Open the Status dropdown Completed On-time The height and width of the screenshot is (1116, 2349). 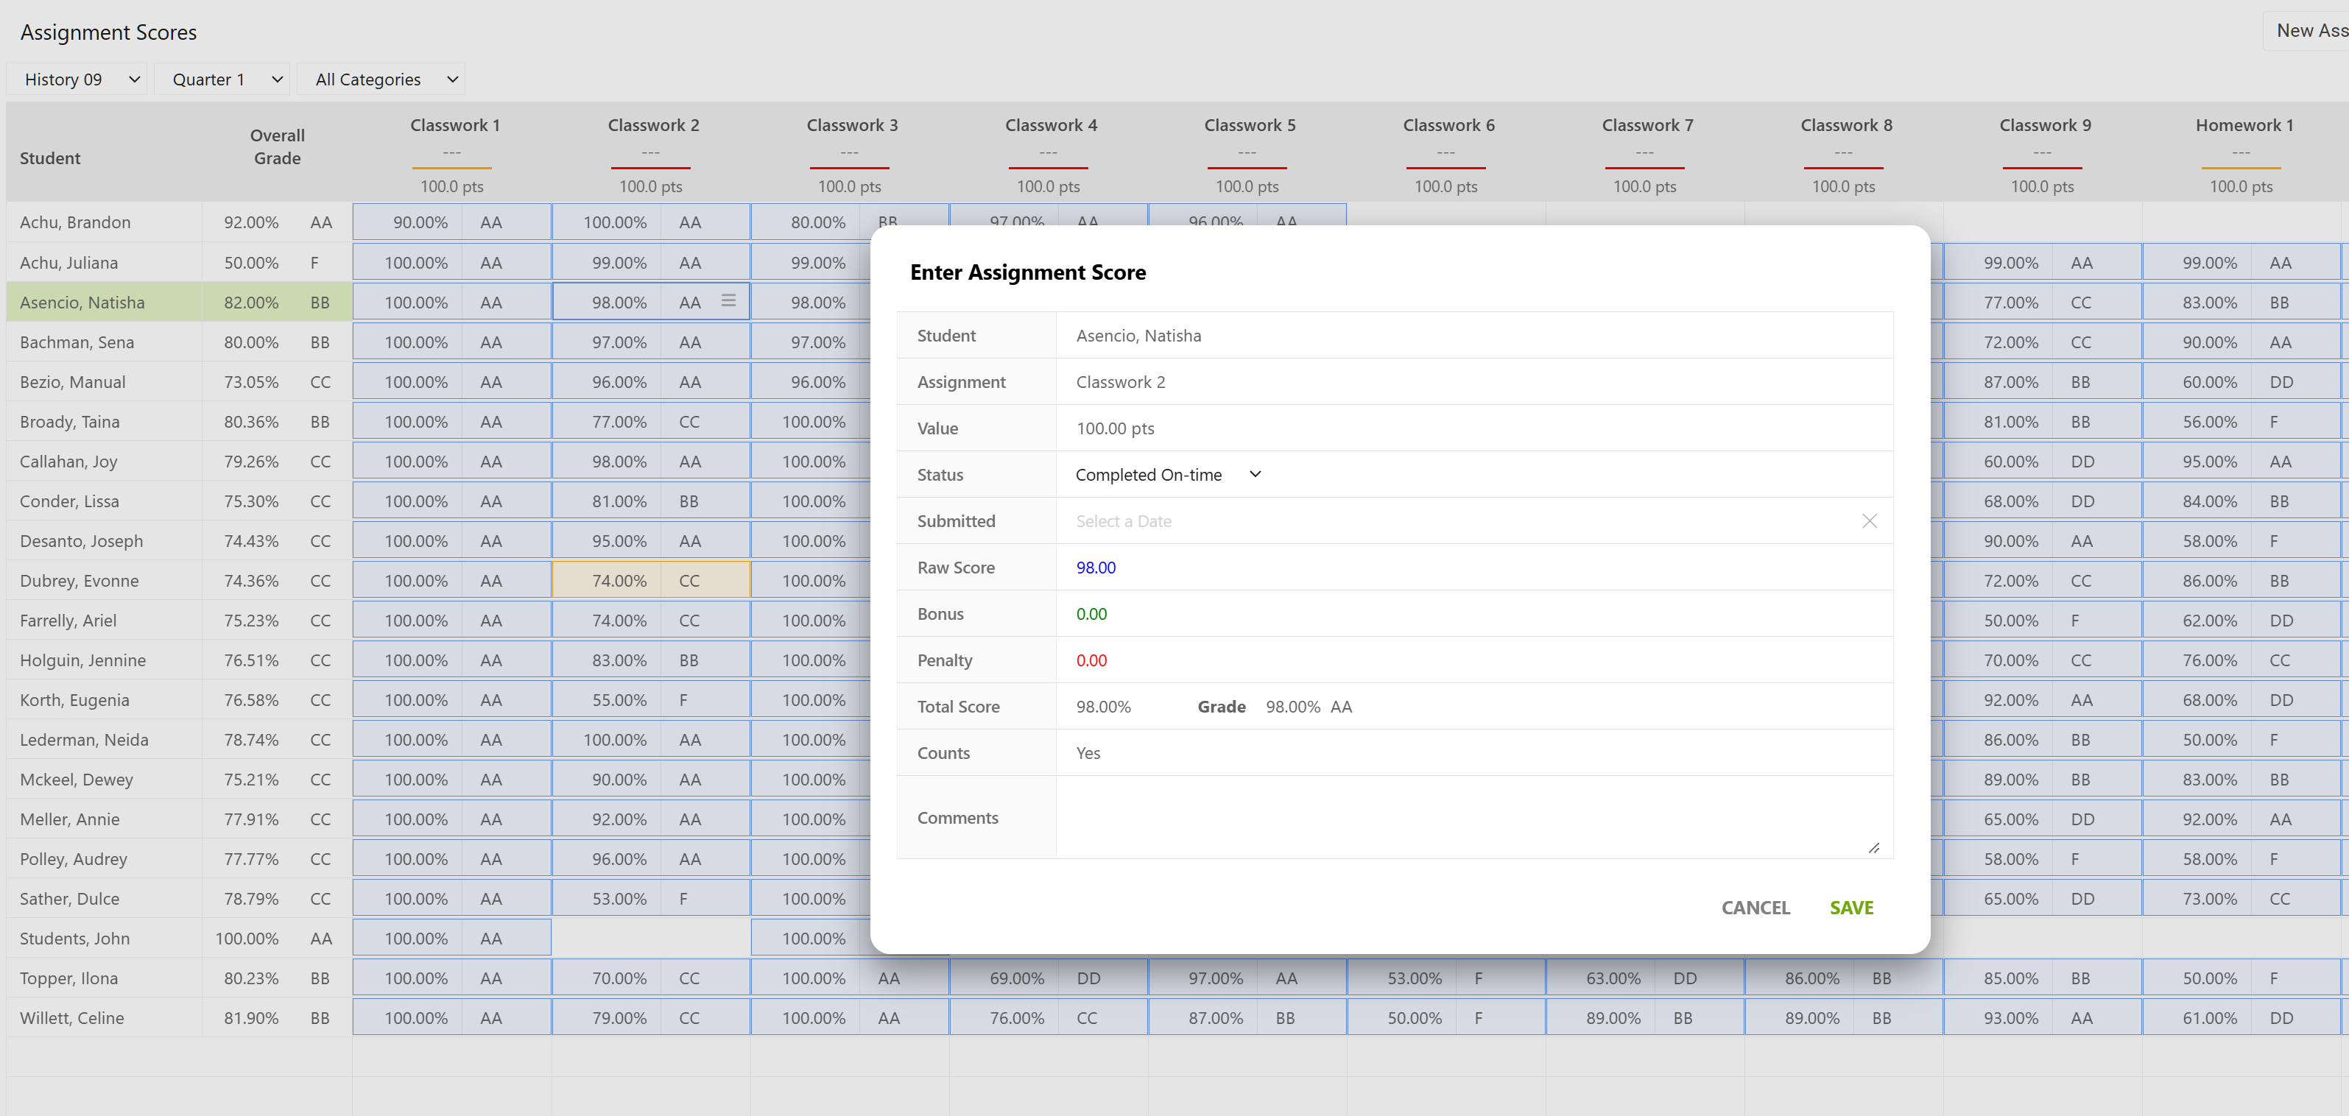click(1167, 474)
